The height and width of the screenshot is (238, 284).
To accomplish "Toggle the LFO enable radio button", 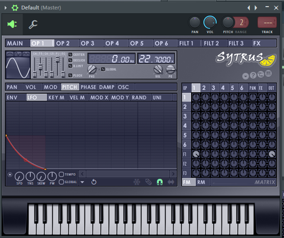I will pos(9,174).
